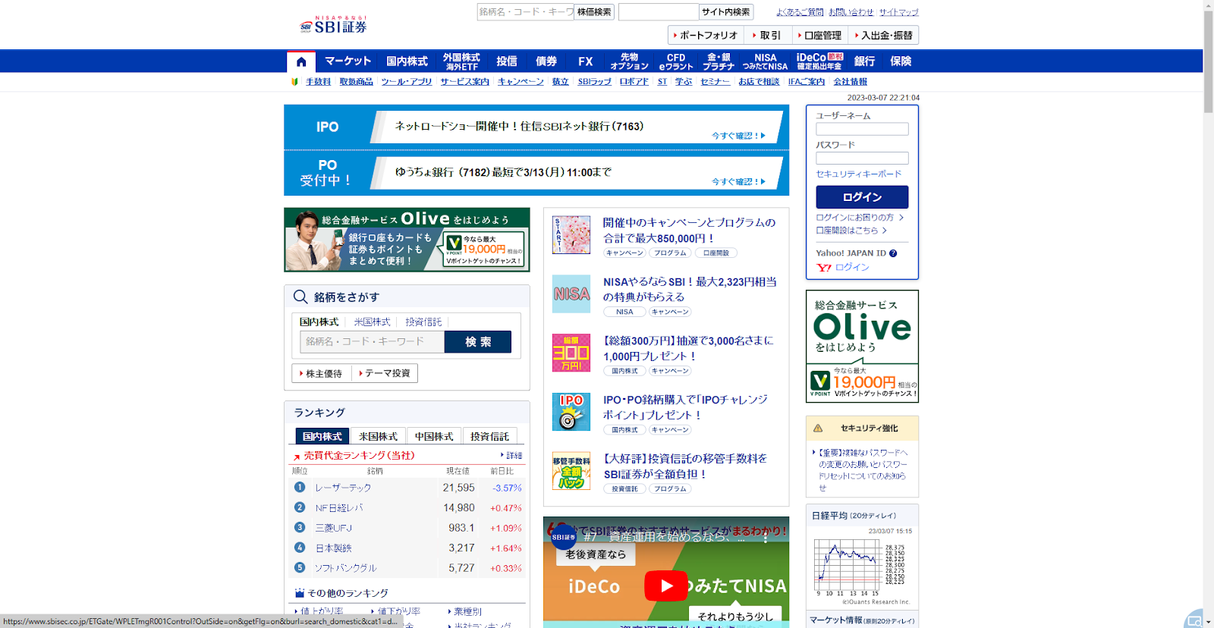Viewport: 1214px width, 628px height.
Task: Click the magnifier icon beside 銘柄をさがす
Action: click(300, 297)
